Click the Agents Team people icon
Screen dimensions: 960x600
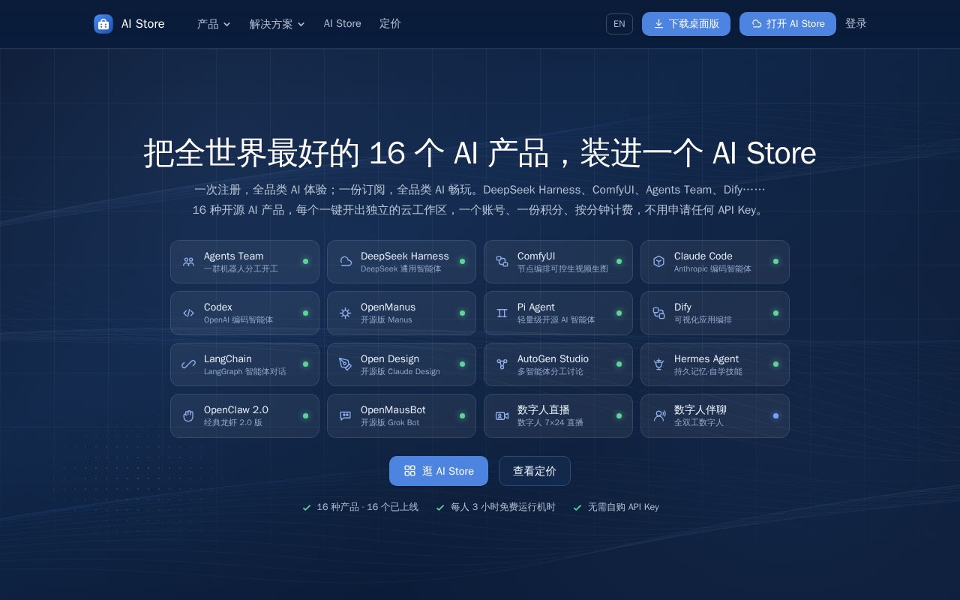coord(188,262)
